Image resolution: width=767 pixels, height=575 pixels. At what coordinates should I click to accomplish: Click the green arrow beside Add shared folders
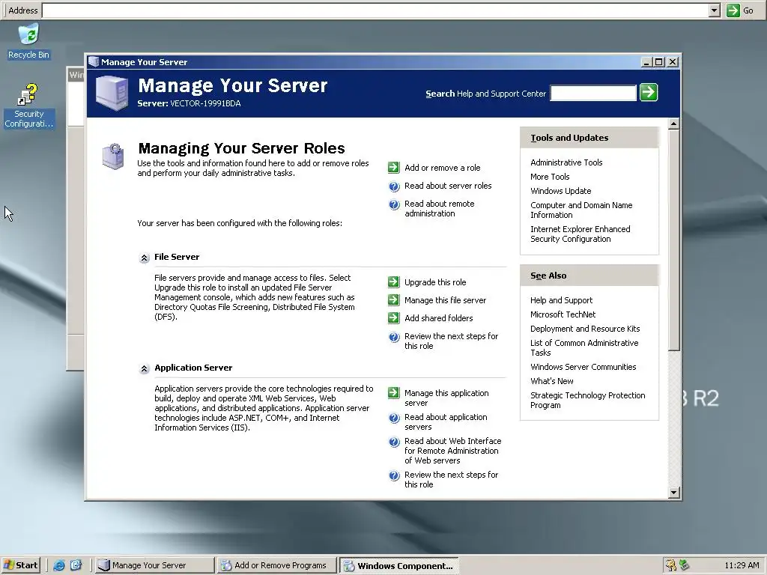[394, 318]
